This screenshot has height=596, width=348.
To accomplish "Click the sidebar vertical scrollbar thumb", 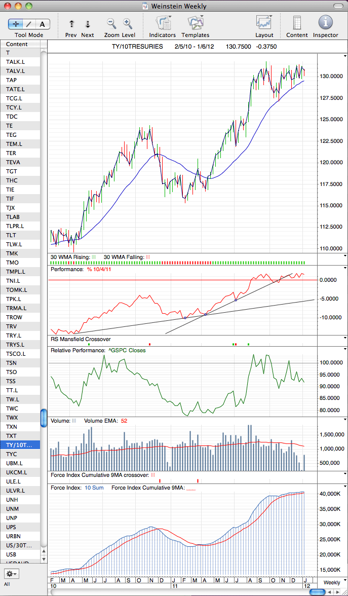I will 44,419.
